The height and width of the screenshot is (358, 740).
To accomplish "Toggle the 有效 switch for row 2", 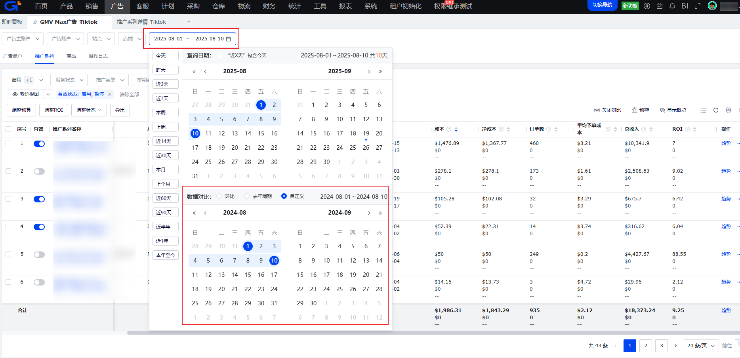I will pyautogui.click(x=39, y=171).
